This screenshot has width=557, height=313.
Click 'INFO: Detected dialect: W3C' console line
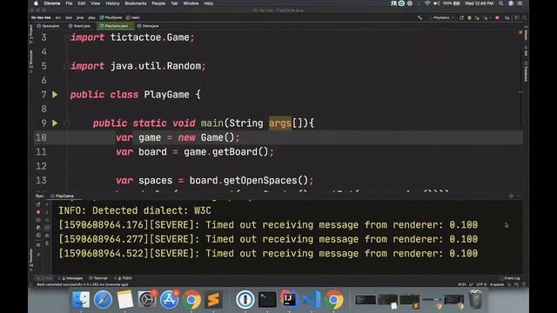pyautogui.click(x=135, y=210)
